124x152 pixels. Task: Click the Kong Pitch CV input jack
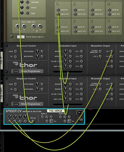coord(27,7)
